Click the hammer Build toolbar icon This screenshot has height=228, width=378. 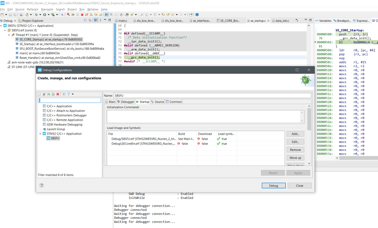pos(27,15)
